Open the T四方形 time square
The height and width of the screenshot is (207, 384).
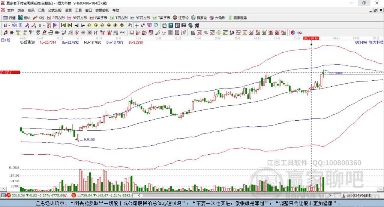click(x=119, y=18)
